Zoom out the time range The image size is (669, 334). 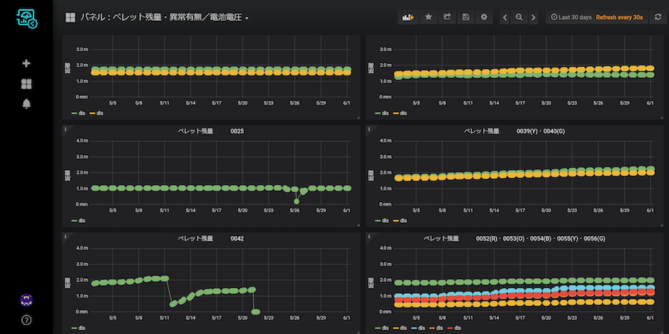point(519,17)
